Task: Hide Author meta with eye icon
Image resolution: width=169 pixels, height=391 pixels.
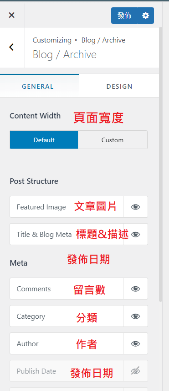Action: [x=135, y=343]
